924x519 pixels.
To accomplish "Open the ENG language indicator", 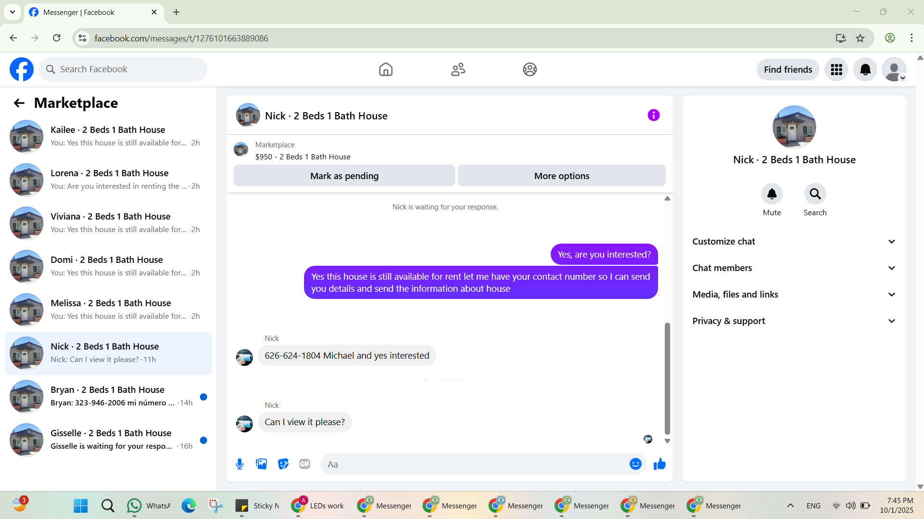I will coord(814,506).
